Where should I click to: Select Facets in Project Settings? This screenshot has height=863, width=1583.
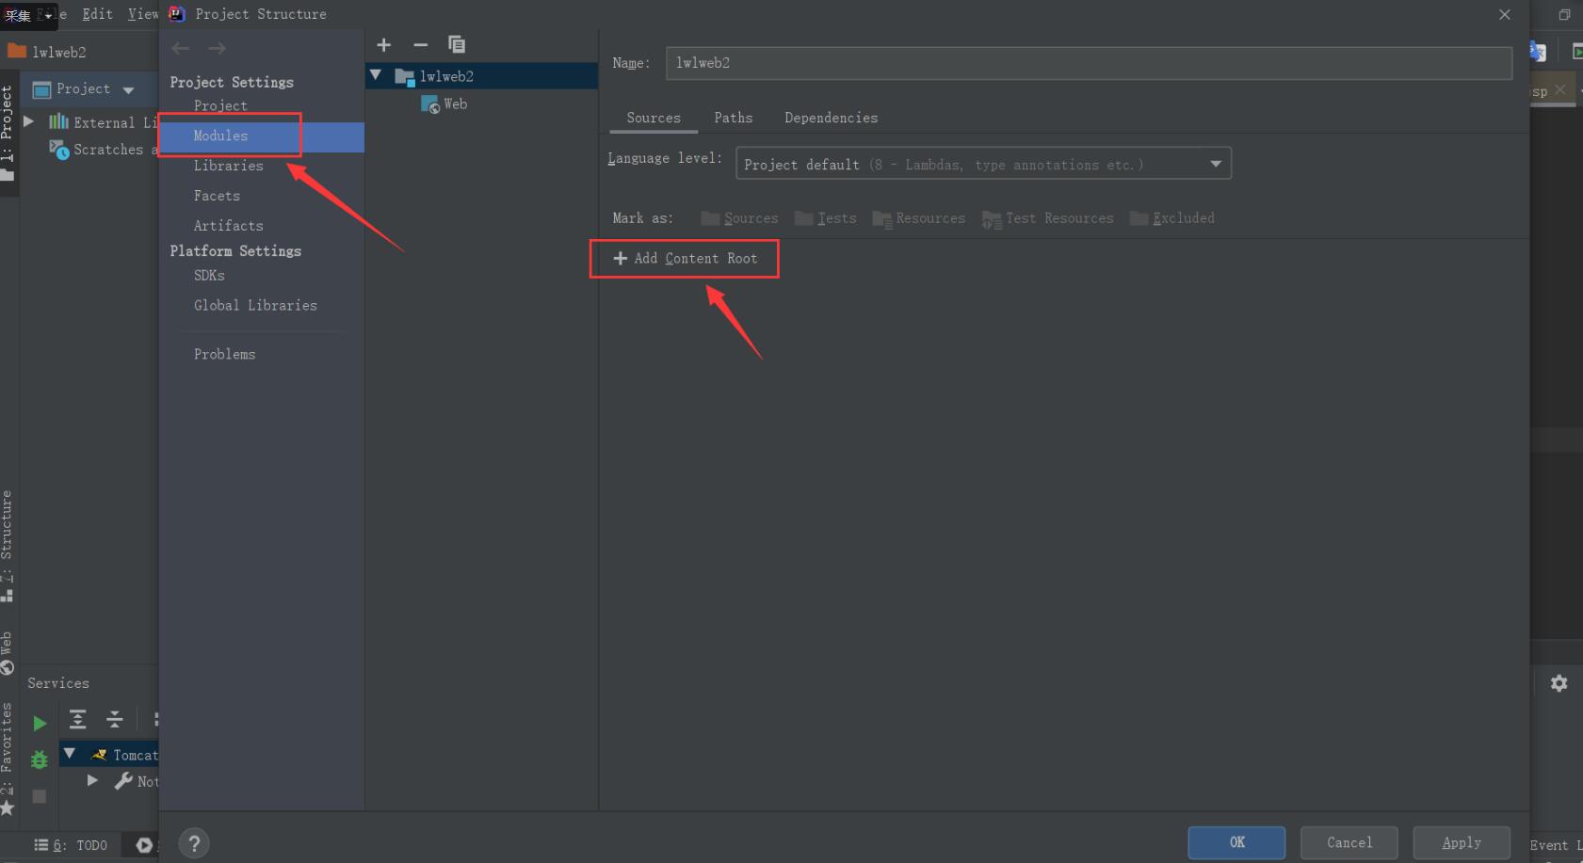click(217, 196)
